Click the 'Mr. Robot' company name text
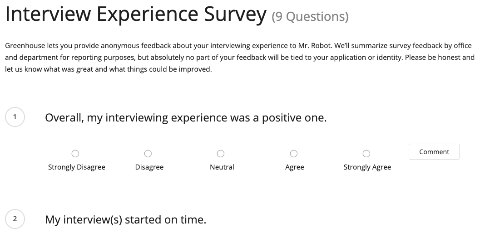Image resolution: width=480 pixels, height=238 pixels. [315, 46]
